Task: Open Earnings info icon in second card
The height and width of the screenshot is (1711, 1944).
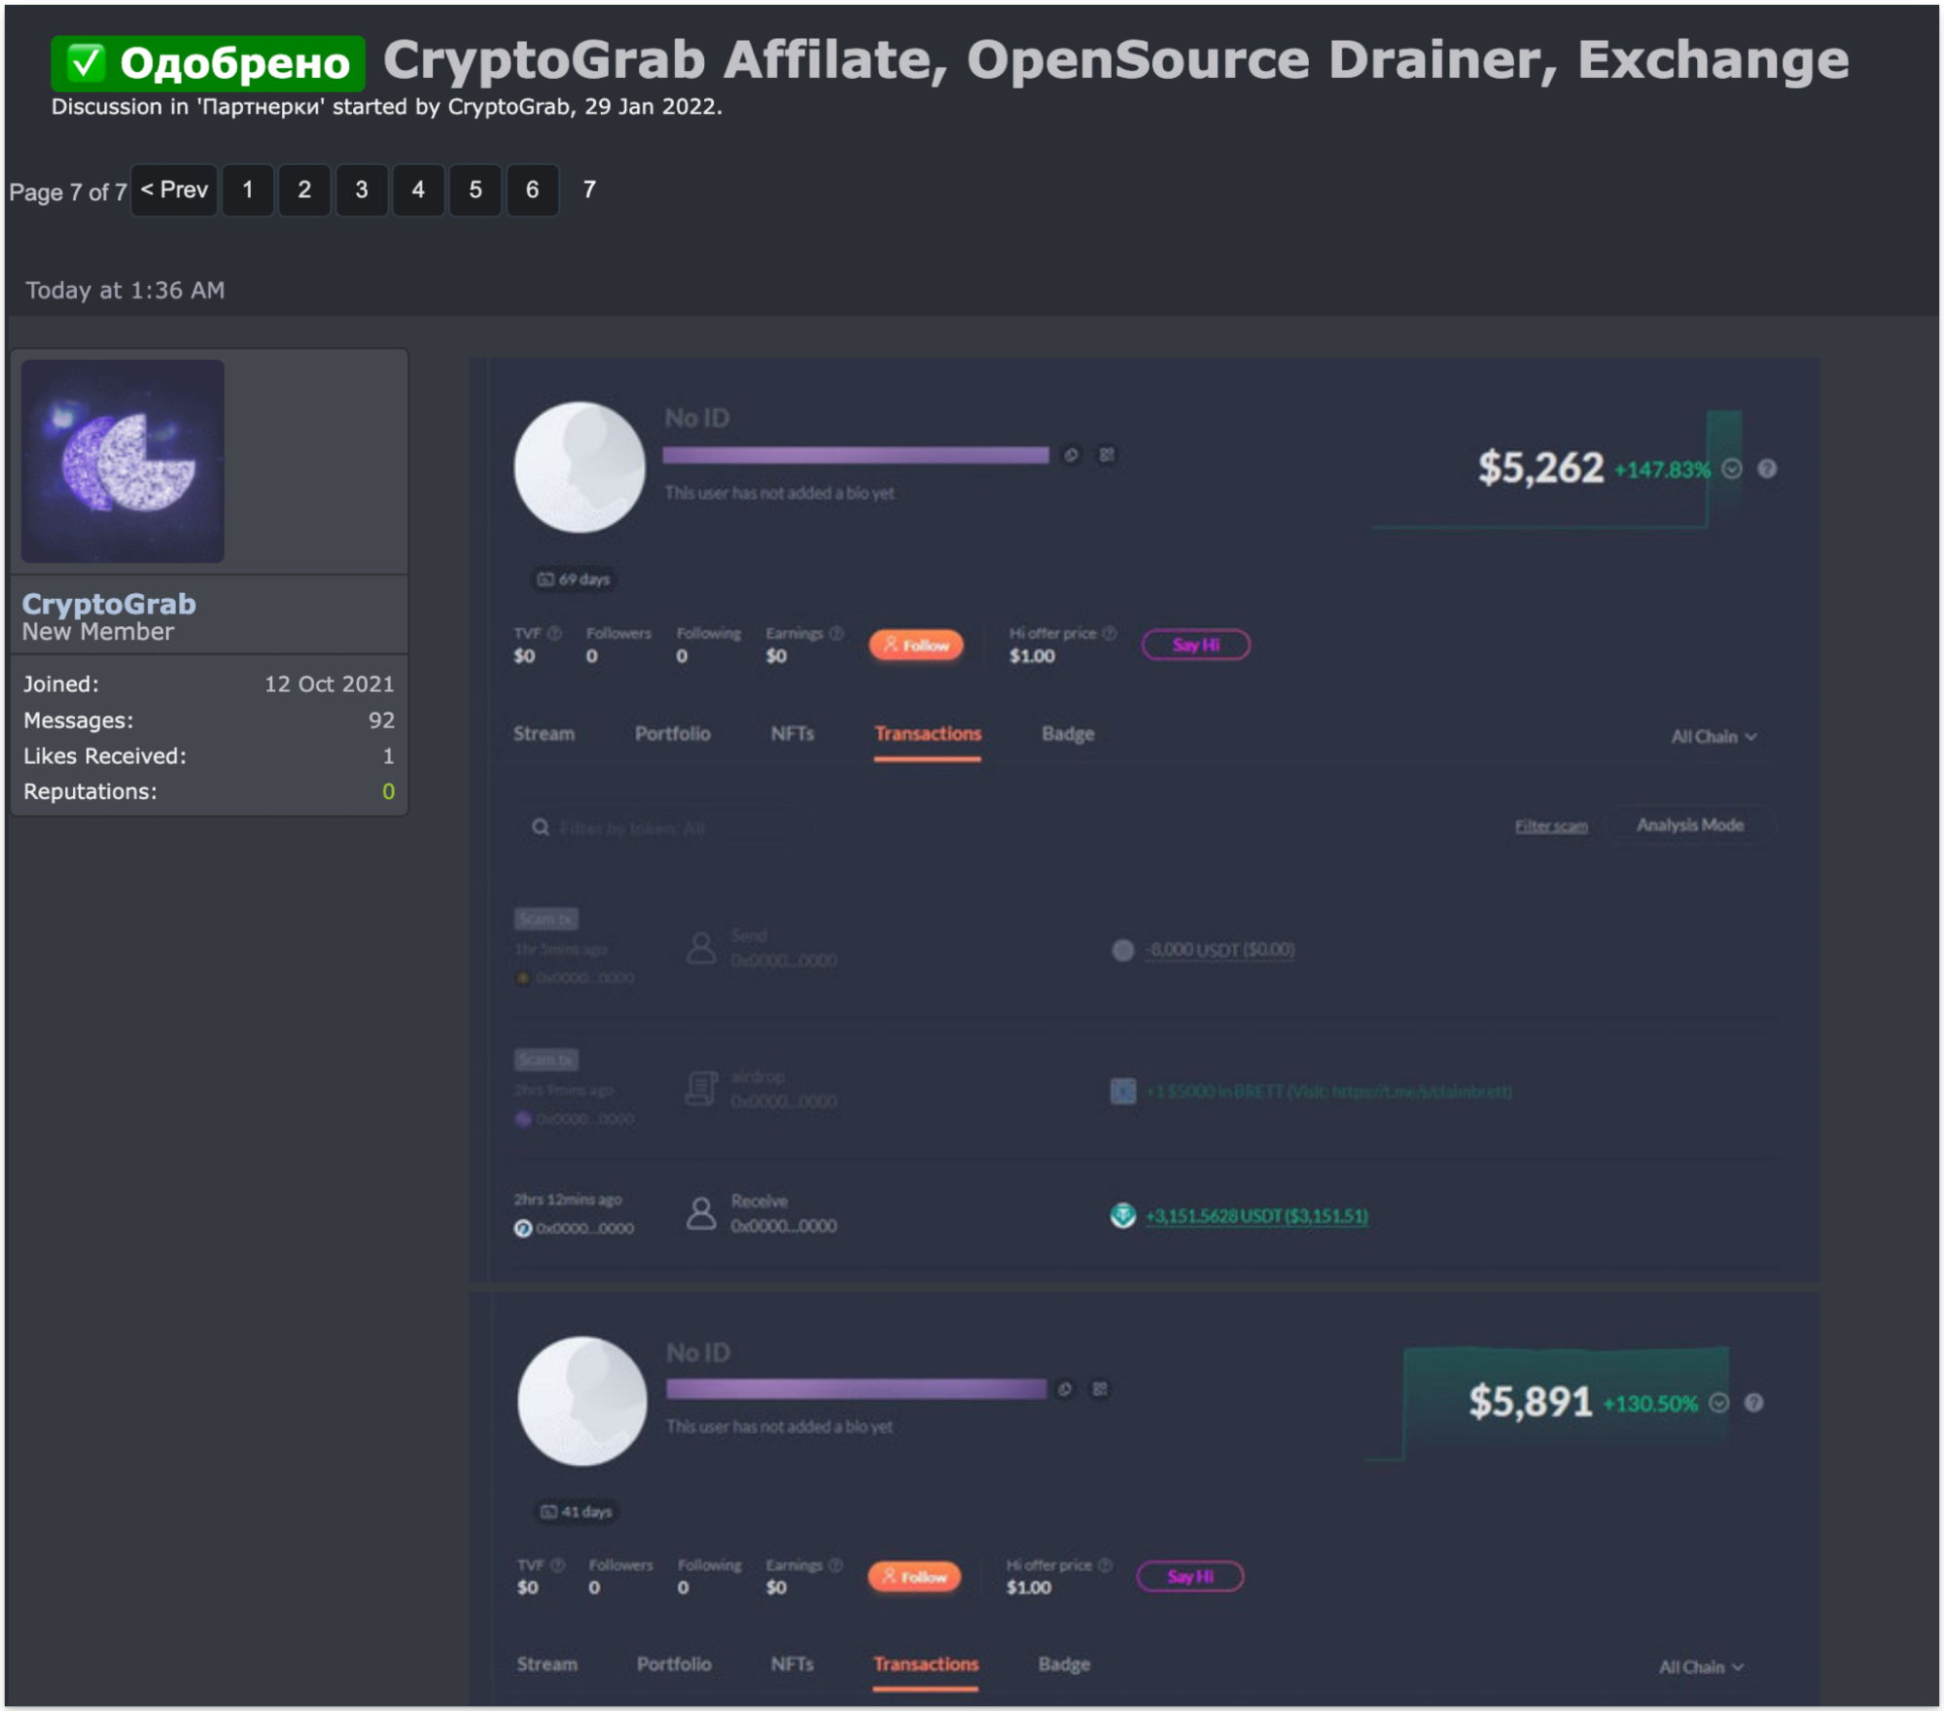Action: click(835, 1565)
